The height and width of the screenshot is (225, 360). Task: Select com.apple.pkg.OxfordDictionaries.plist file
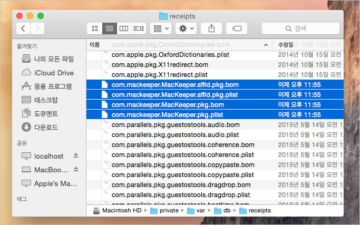click(x=215, y=55)
